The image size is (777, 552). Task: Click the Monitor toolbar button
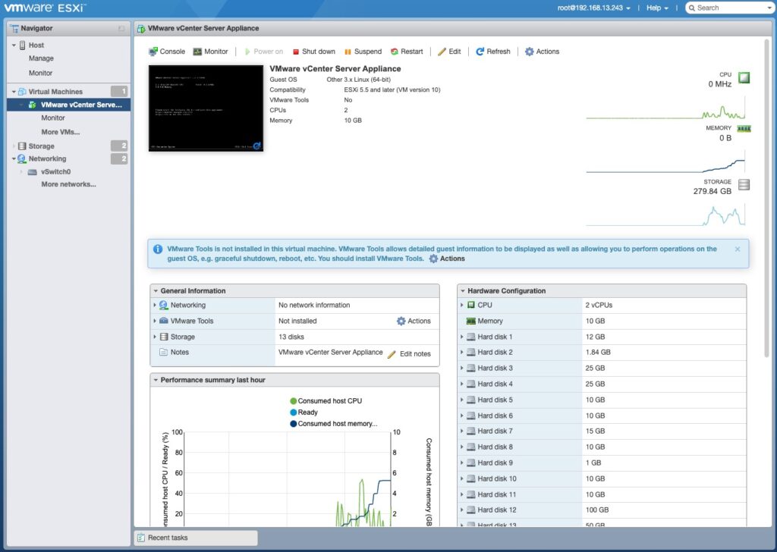(x=211, y=52)
